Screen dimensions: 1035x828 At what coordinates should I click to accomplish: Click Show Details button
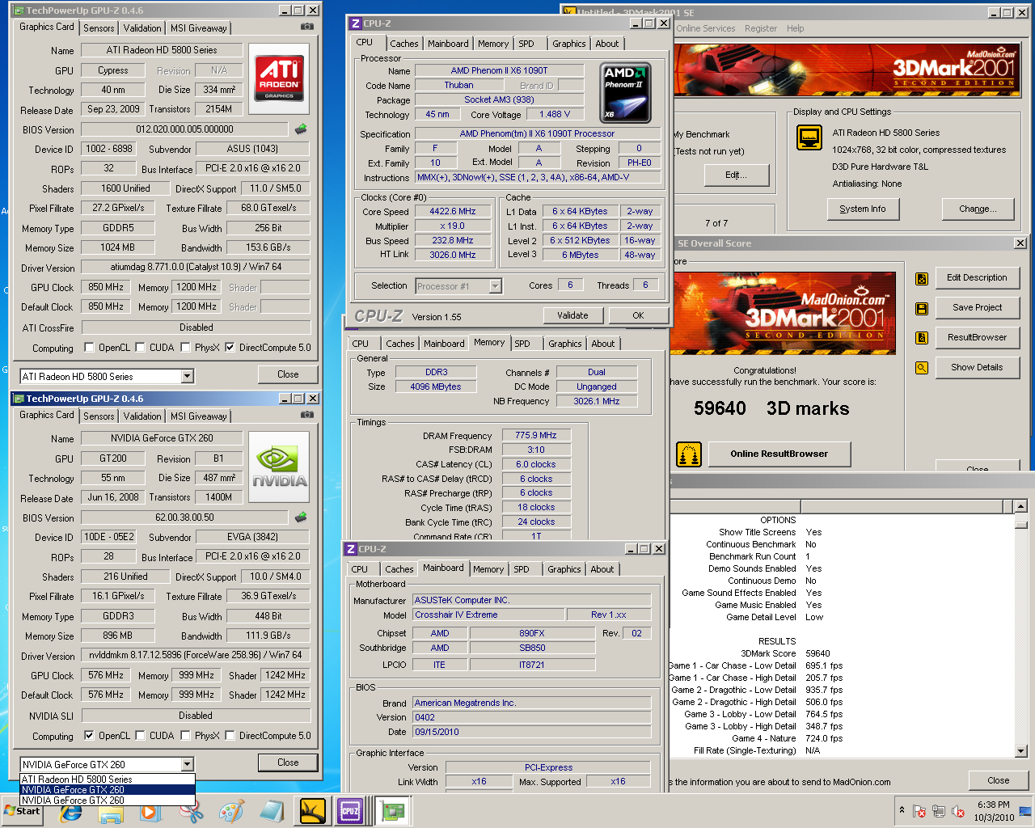point(978,367)
